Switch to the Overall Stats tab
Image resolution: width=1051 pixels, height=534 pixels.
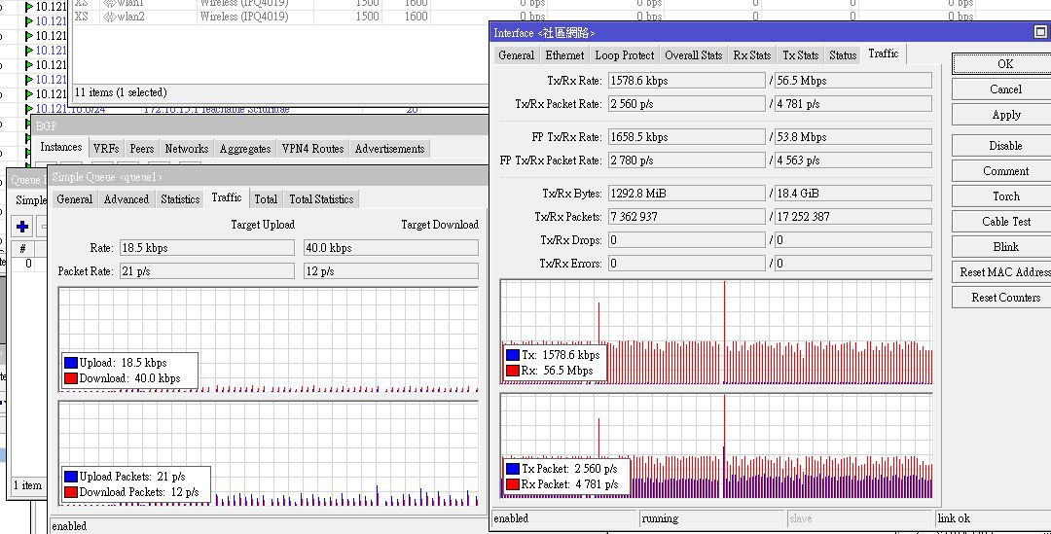[x=693, y=55]
